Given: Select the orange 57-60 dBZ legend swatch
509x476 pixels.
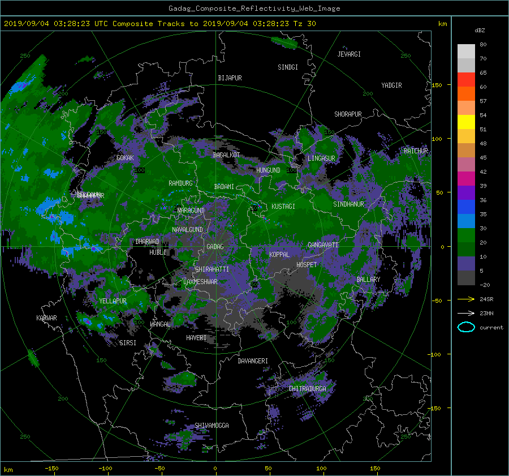Looking at the screenshot, I should 466,93.
